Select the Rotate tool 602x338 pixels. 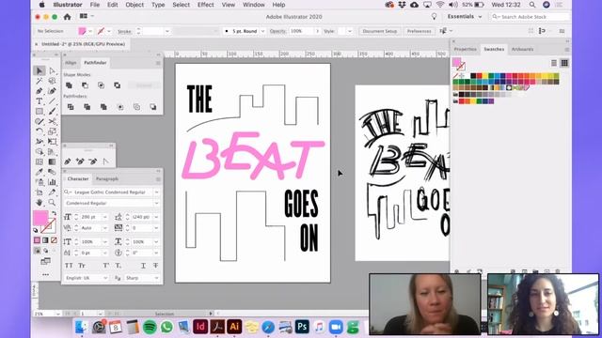tap(40, 131)
